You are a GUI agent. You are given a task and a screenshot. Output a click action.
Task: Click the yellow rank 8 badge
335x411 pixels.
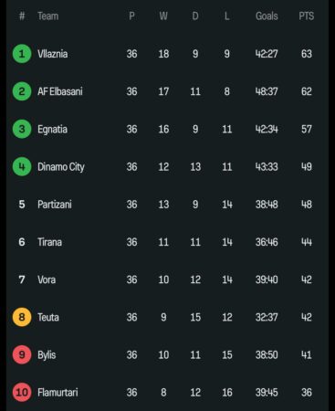tap(22, 317)
